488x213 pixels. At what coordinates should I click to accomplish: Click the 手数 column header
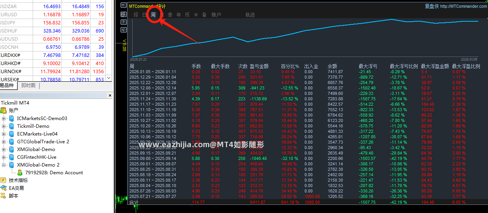coord(196,67)
